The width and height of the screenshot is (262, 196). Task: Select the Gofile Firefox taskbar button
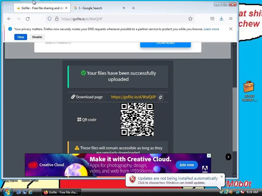pyautogui.click(x=61, y=192)
